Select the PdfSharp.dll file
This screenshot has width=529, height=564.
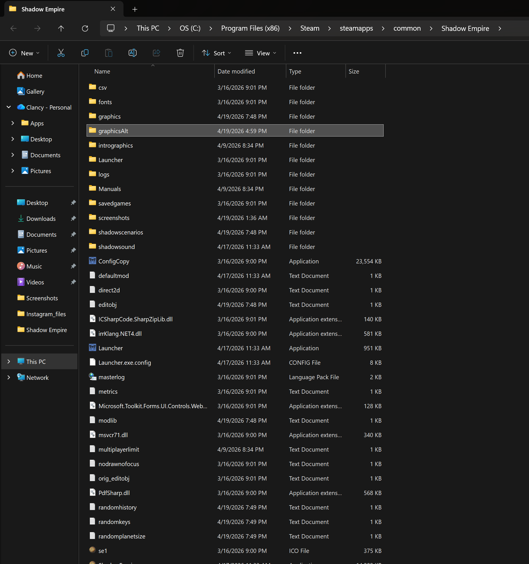(235, 492)
